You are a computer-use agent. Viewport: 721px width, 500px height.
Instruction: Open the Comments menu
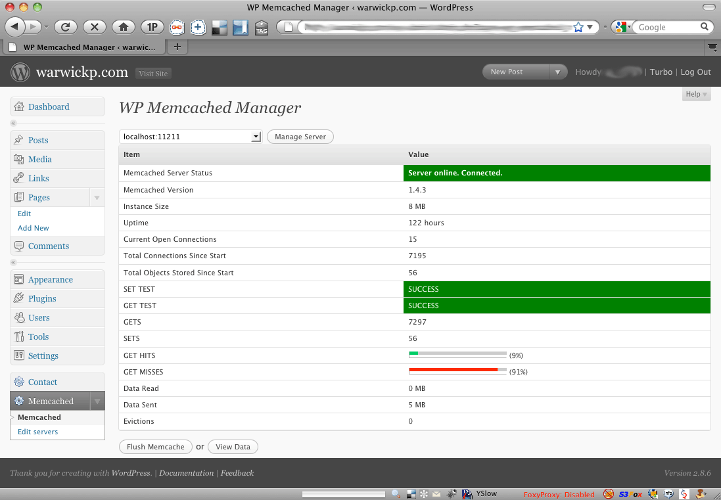48,246
